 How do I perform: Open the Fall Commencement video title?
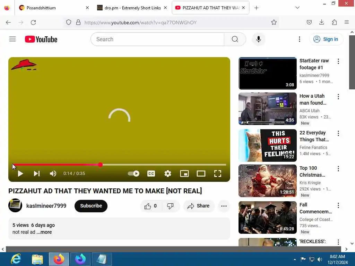315,208
